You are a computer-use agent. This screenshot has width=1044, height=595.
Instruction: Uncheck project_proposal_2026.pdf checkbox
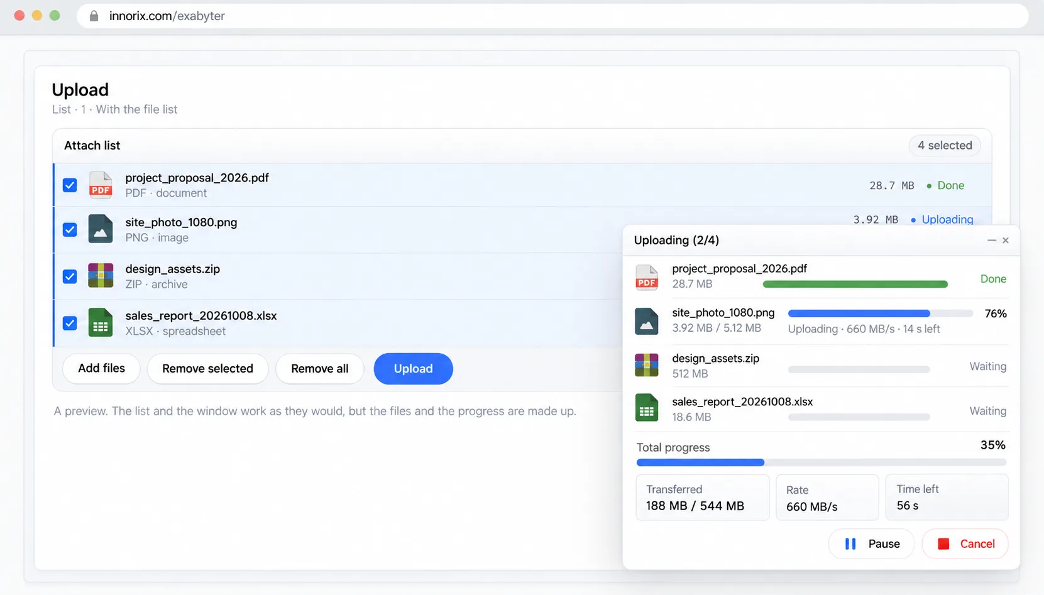[70, 185]
